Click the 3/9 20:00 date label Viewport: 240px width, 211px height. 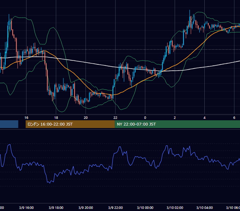[86, 207]
